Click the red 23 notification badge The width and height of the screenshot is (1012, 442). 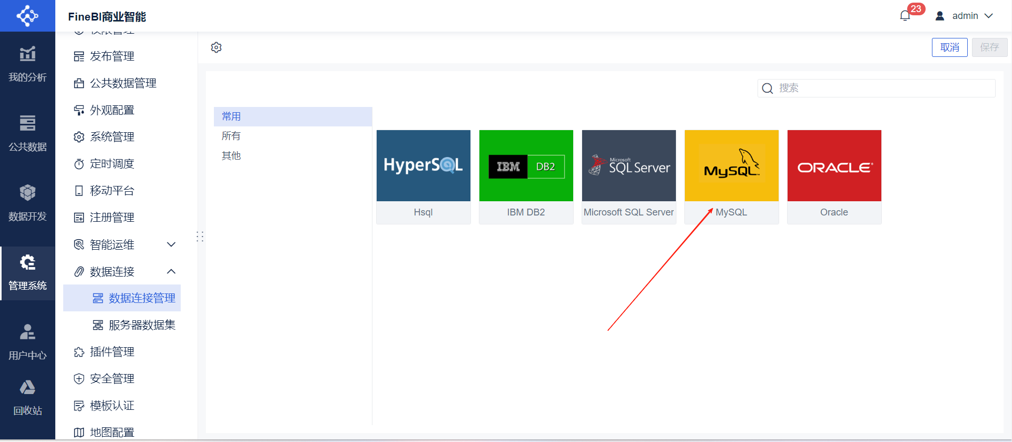click(x=916, y=9)
